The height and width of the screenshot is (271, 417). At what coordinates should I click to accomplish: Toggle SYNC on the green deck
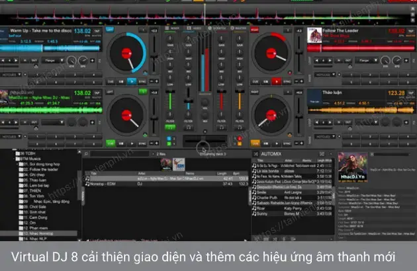142,143
